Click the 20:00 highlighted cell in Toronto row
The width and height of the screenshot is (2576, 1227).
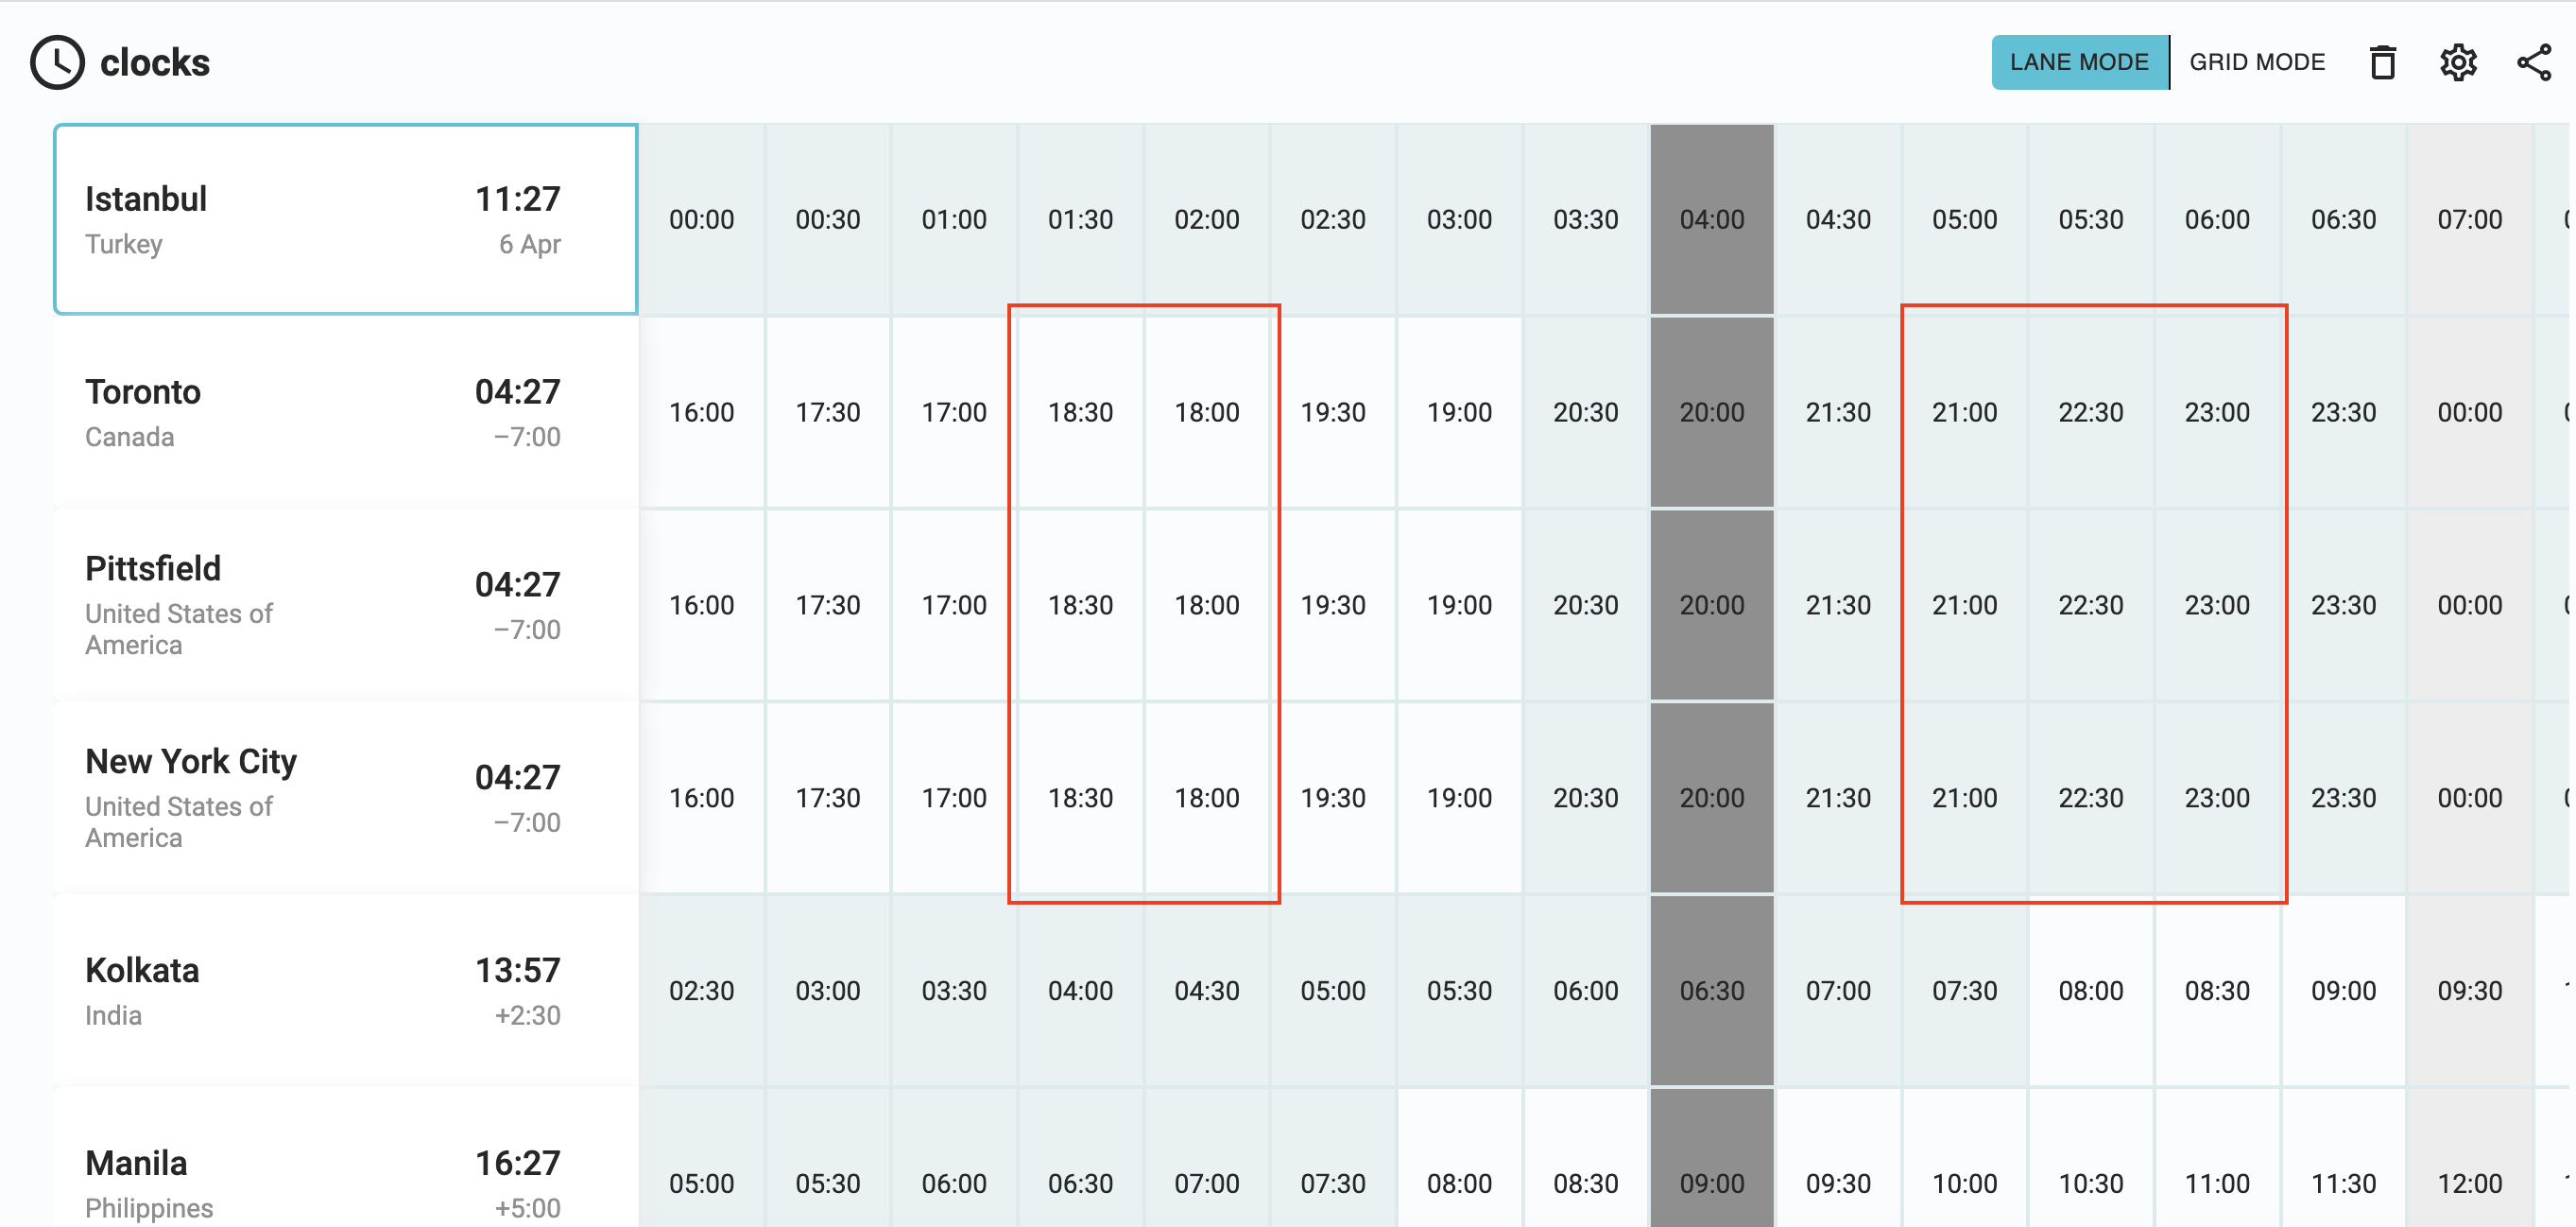[1711, 410]
